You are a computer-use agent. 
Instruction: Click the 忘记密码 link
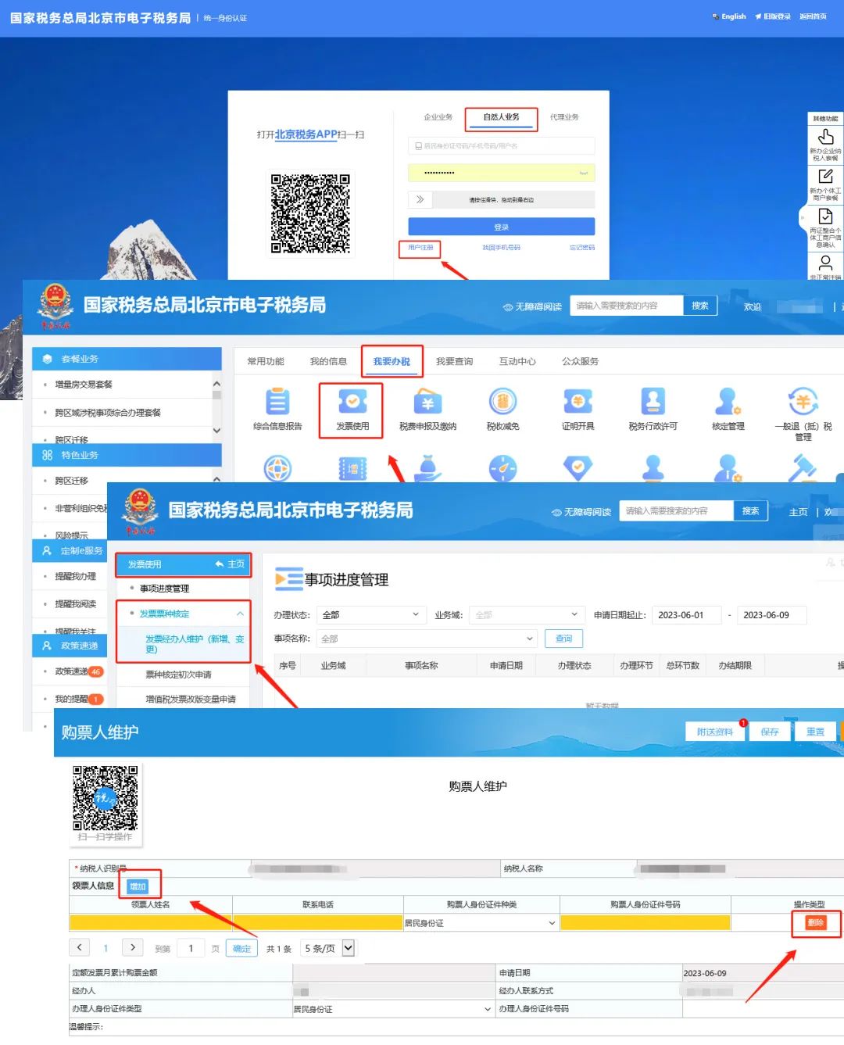point(582,248)
